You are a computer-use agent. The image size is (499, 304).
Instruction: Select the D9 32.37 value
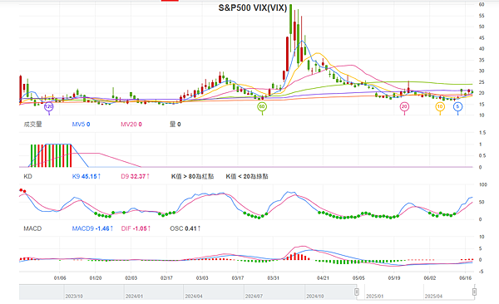[136, 176]
